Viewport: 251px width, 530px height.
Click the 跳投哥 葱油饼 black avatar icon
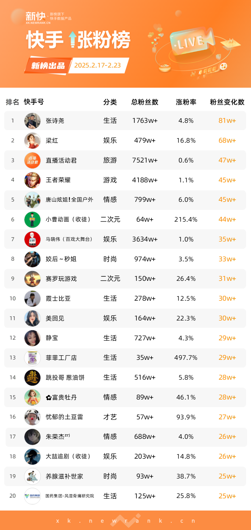32,378
